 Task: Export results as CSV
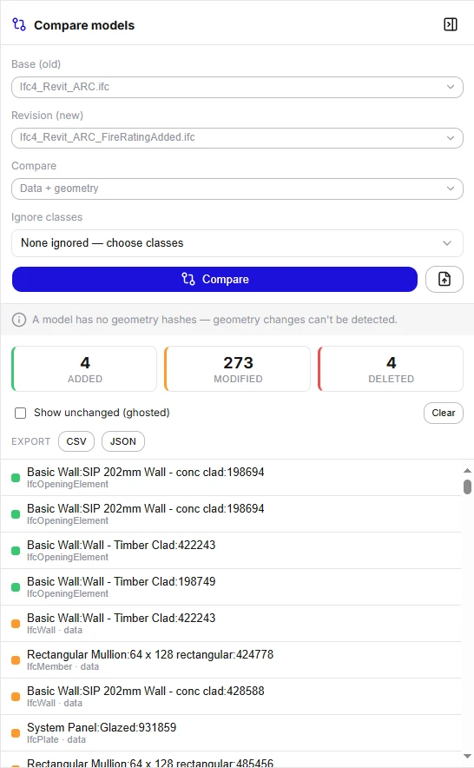76,441
